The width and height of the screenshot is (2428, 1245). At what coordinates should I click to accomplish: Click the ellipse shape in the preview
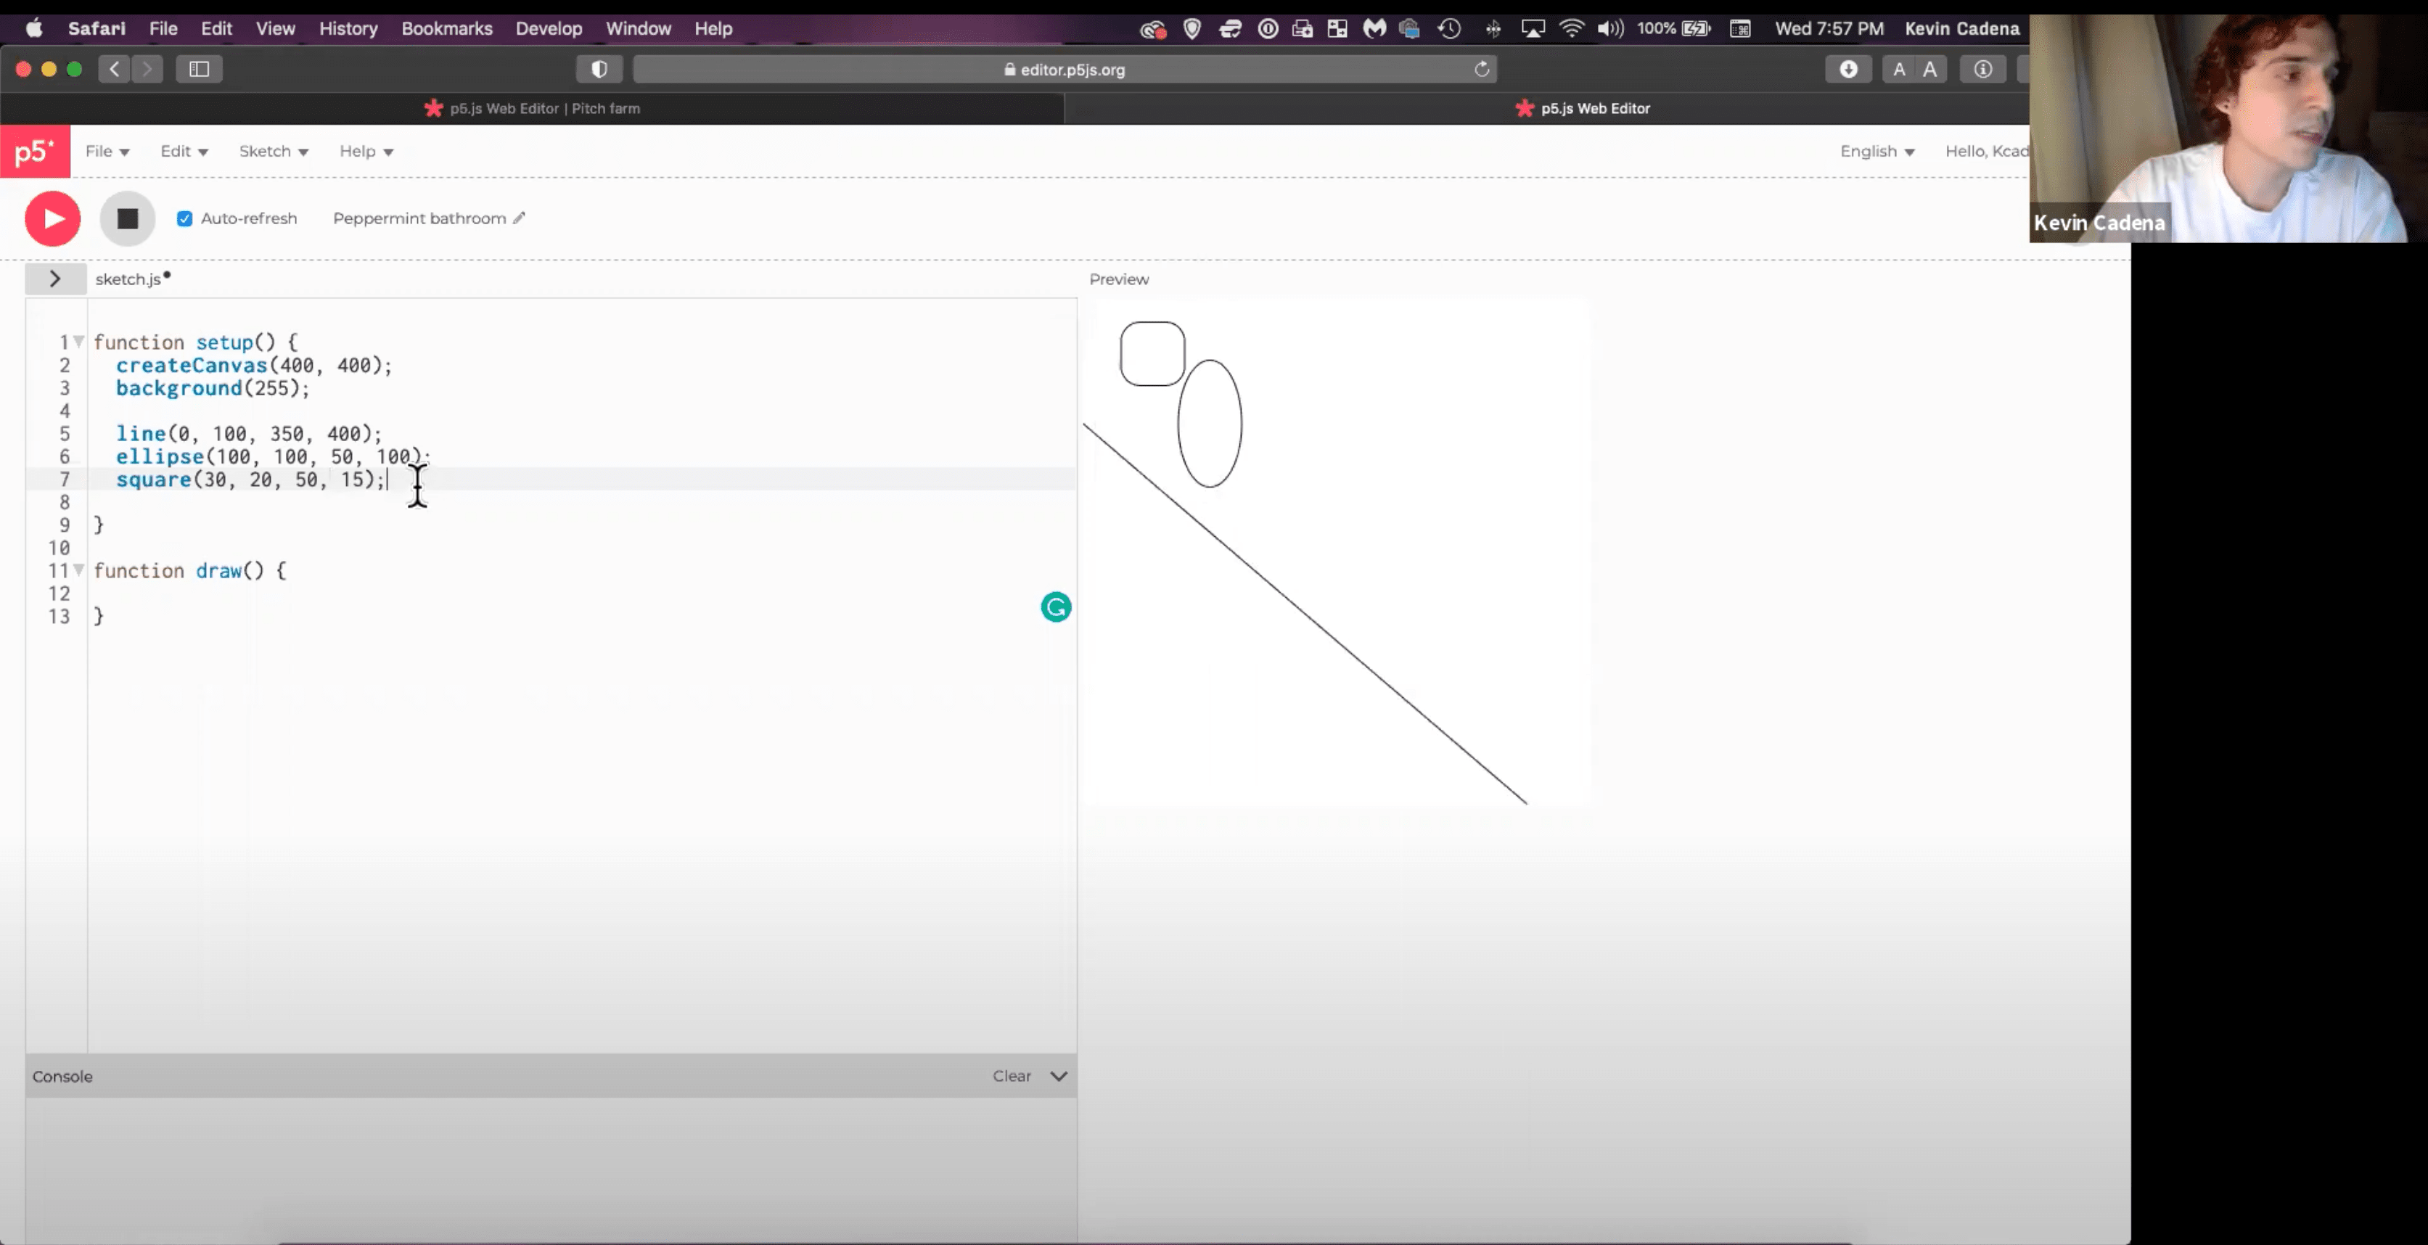(x=1210, y=423)
